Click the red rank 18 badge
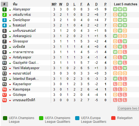Screen dimensions: 139x126 pos(5,100)
